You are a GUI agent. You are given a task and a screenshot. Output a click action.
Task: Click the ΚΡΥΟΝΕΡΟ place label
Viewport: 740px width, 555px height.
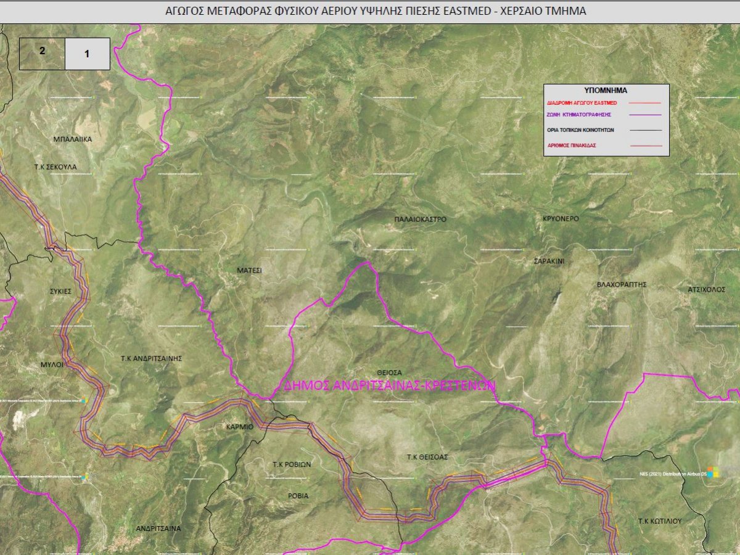point(561,219)
